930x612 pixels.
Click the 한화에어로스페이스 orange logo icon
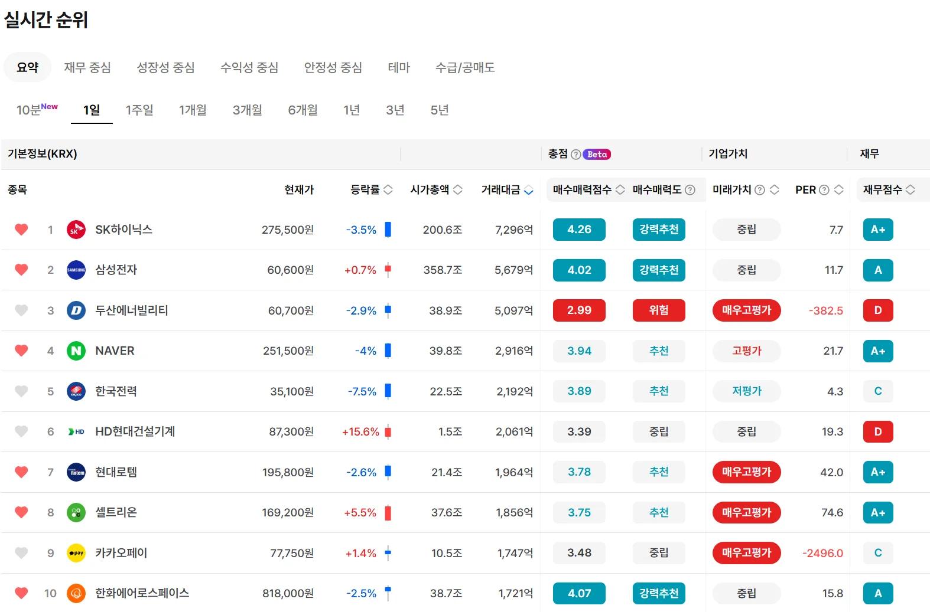76,593
